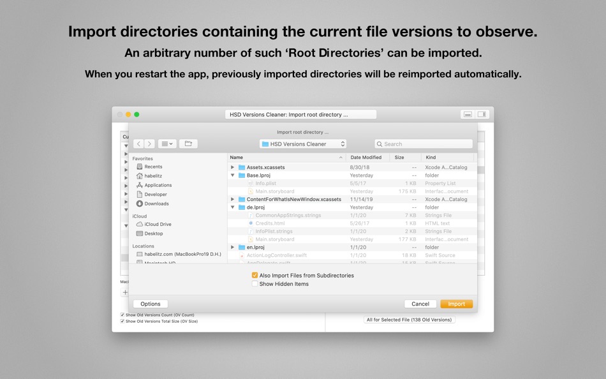Click the Options button
This screenshot has width=606, height=379.
[x=151, y=304]
